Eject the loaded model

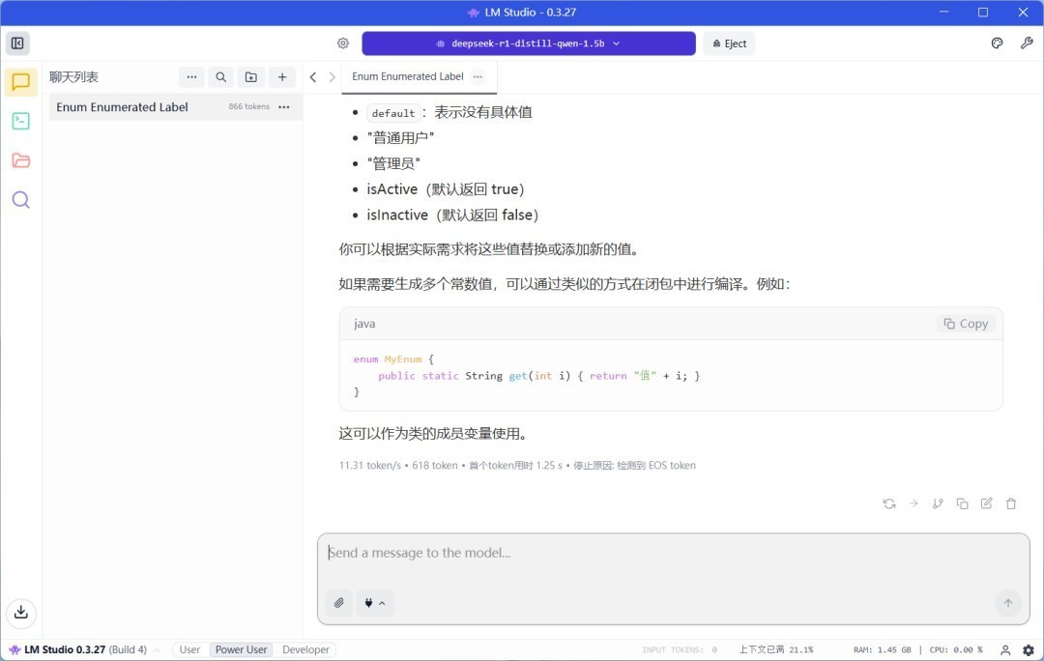pos(729,43)
